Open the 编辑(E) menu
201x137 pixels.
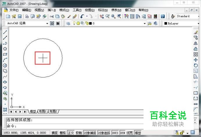(26, 10)
